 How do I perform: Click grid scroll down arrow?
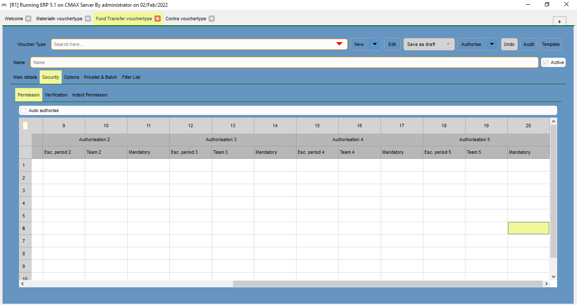tap(554, 276)
